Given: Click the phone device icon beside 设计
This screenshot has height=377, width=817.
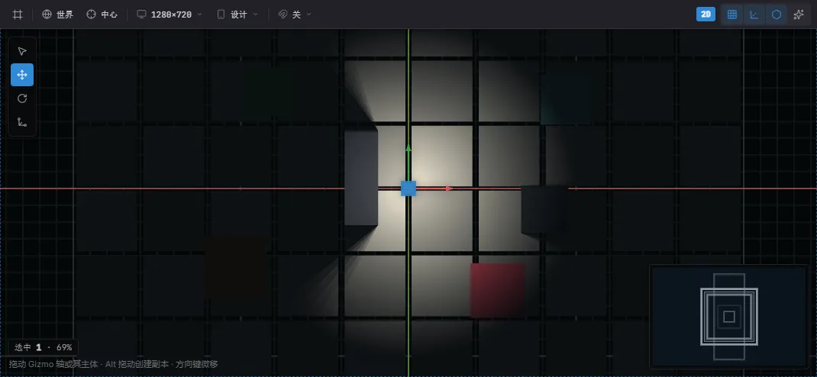Looking at the screenshot, I should pos(221,14).
